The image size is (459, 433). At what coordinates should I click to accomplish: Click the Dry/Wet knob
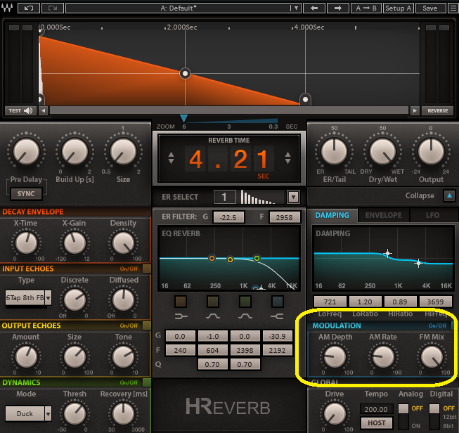pos(382,150)
